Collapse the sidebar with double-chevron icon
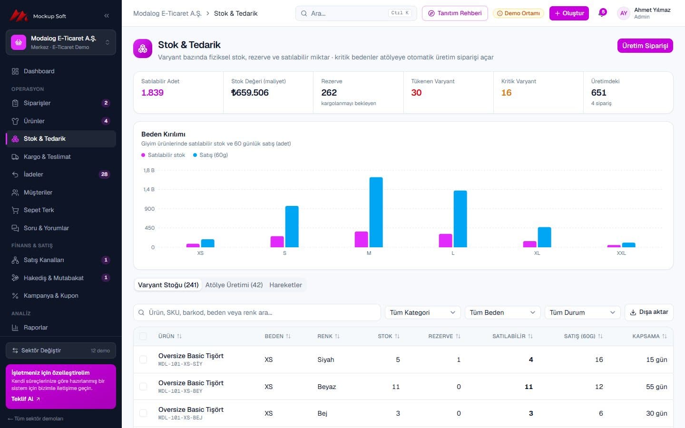 click(x=107, y=16)
